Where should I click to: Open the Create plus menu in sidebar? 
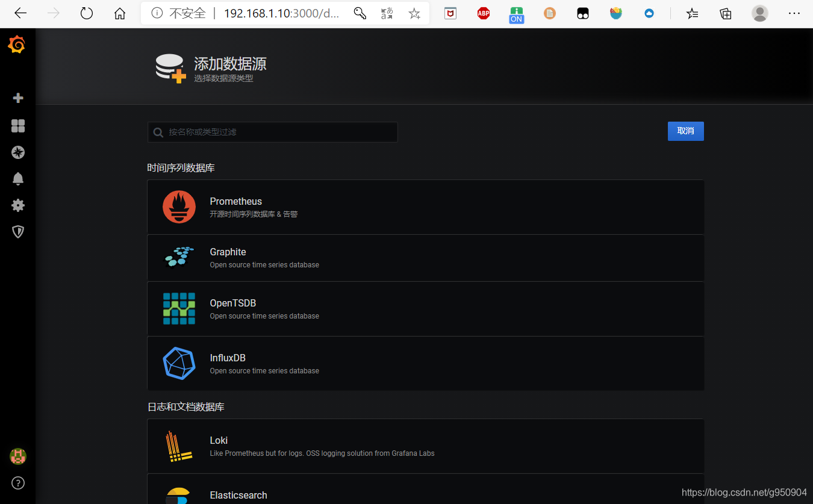(x=18, y=98)
